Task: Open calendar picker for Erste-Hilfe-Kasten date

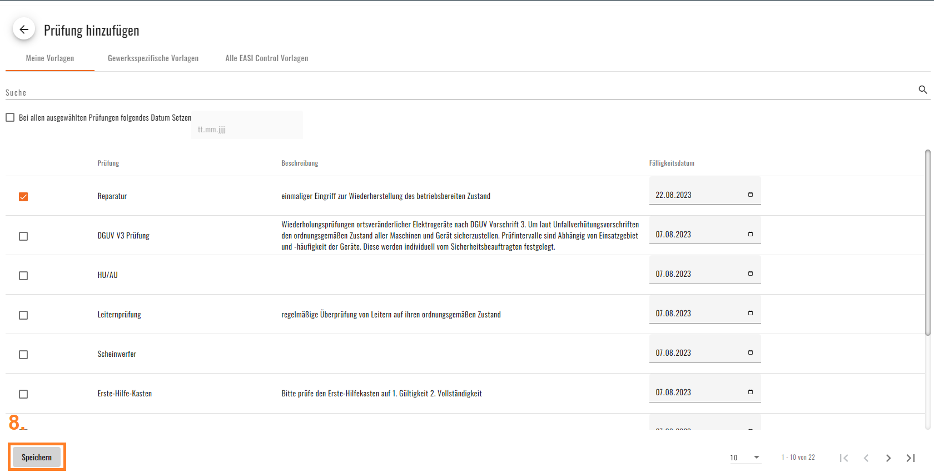Action: click(x=751, y=392)
